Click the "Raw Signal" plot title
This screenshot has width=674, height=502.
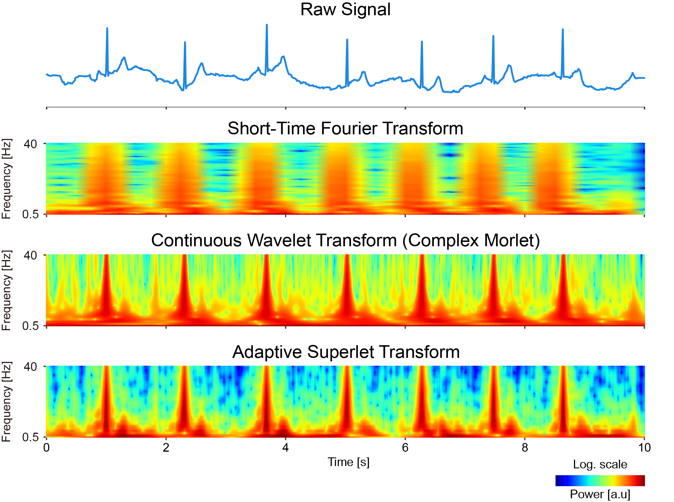pos(345,10)
